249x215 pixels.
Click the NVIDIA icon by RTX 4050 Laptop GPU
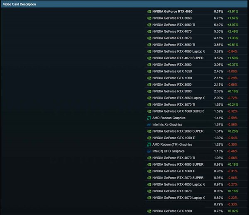coord(149,185)
